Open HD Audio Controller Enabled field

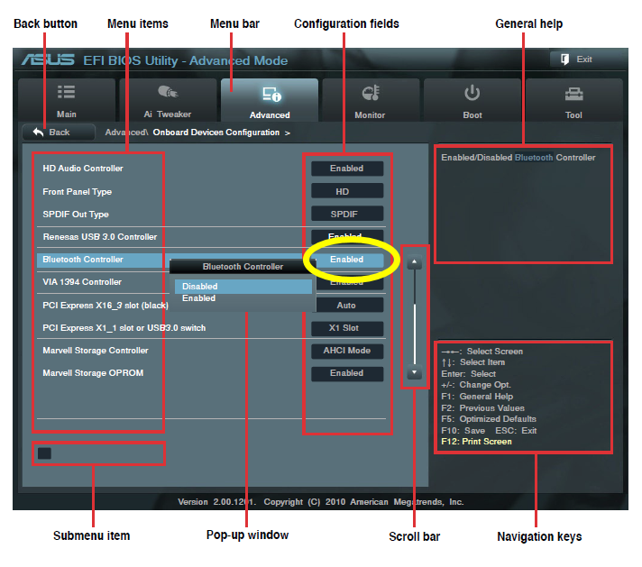pos(347,169)
